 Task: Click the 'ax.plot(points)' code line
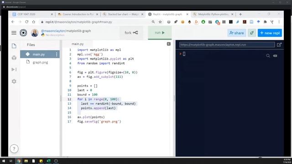[91, 117]
